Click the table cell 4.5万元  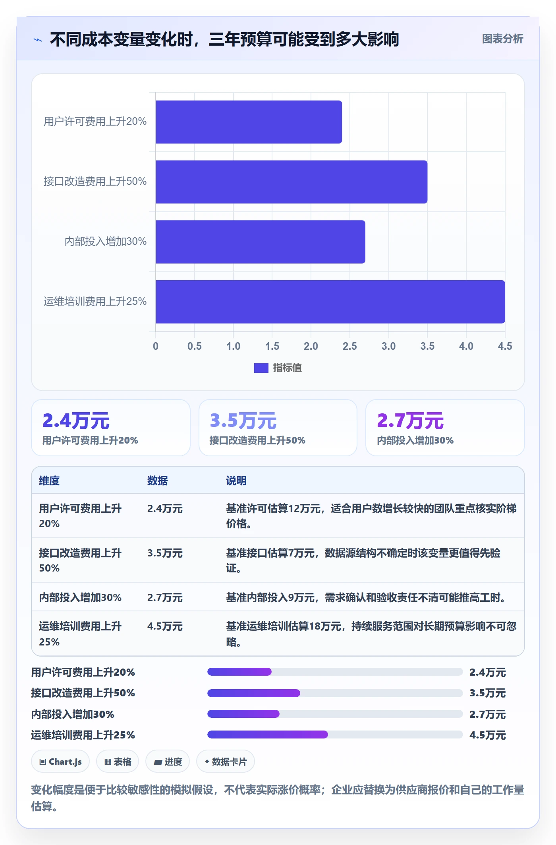pyautogui.click(x=165, y=626)
